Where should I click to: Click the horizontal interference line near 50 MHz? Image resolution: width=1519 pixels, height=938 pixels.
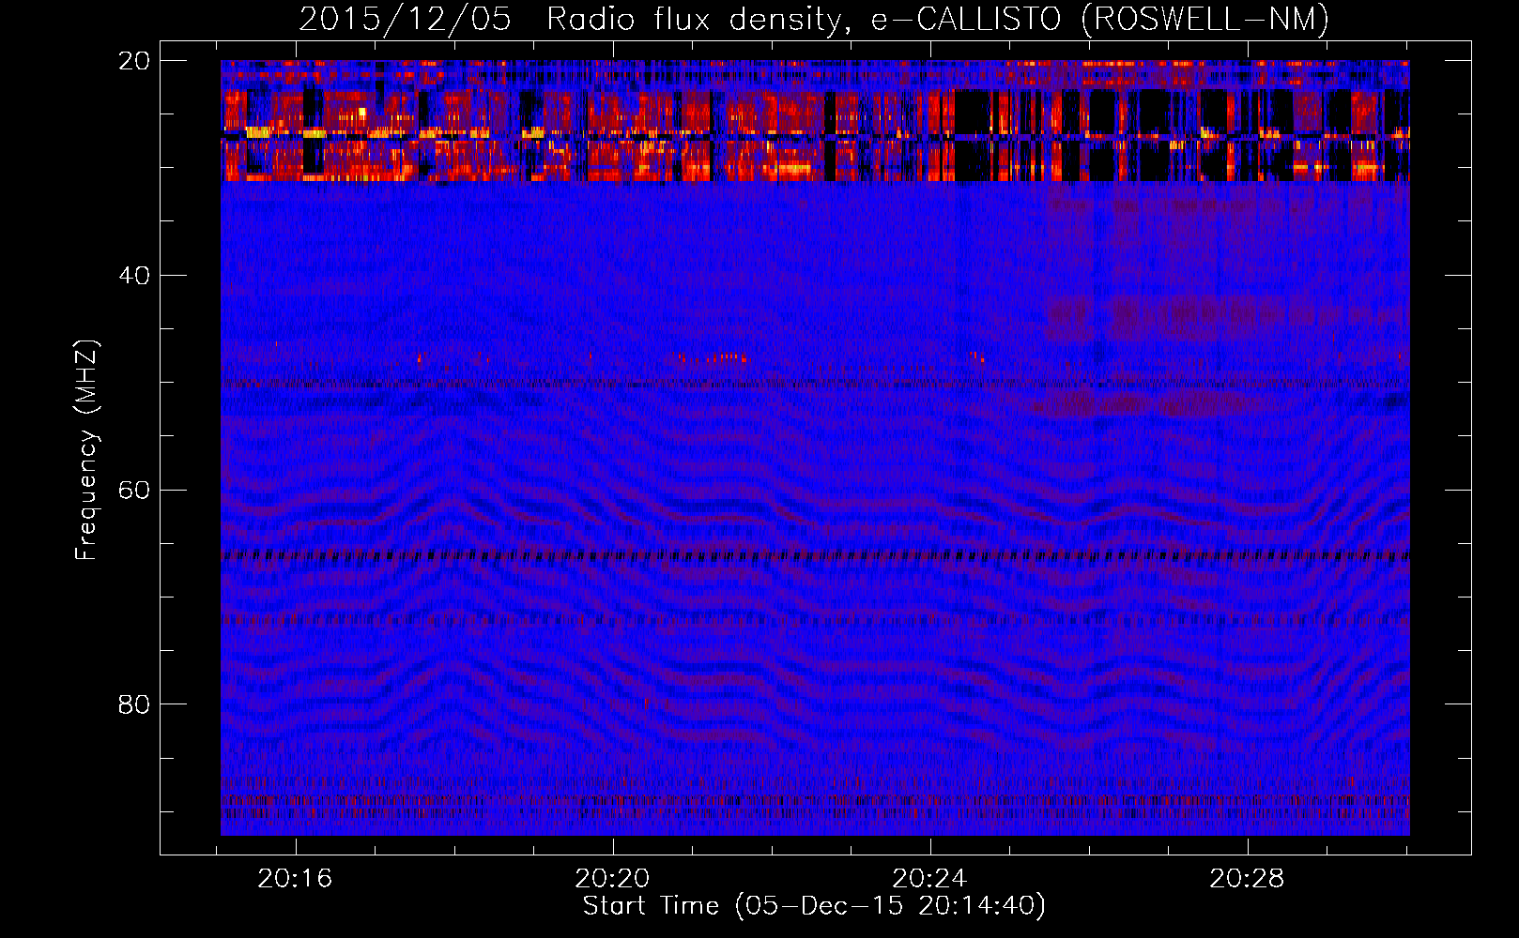click(x=815, y=383)
